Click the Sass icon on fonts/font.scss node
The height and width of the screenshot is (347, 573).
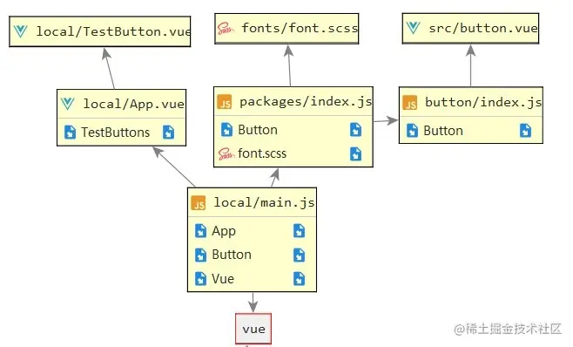click(225, 29)
